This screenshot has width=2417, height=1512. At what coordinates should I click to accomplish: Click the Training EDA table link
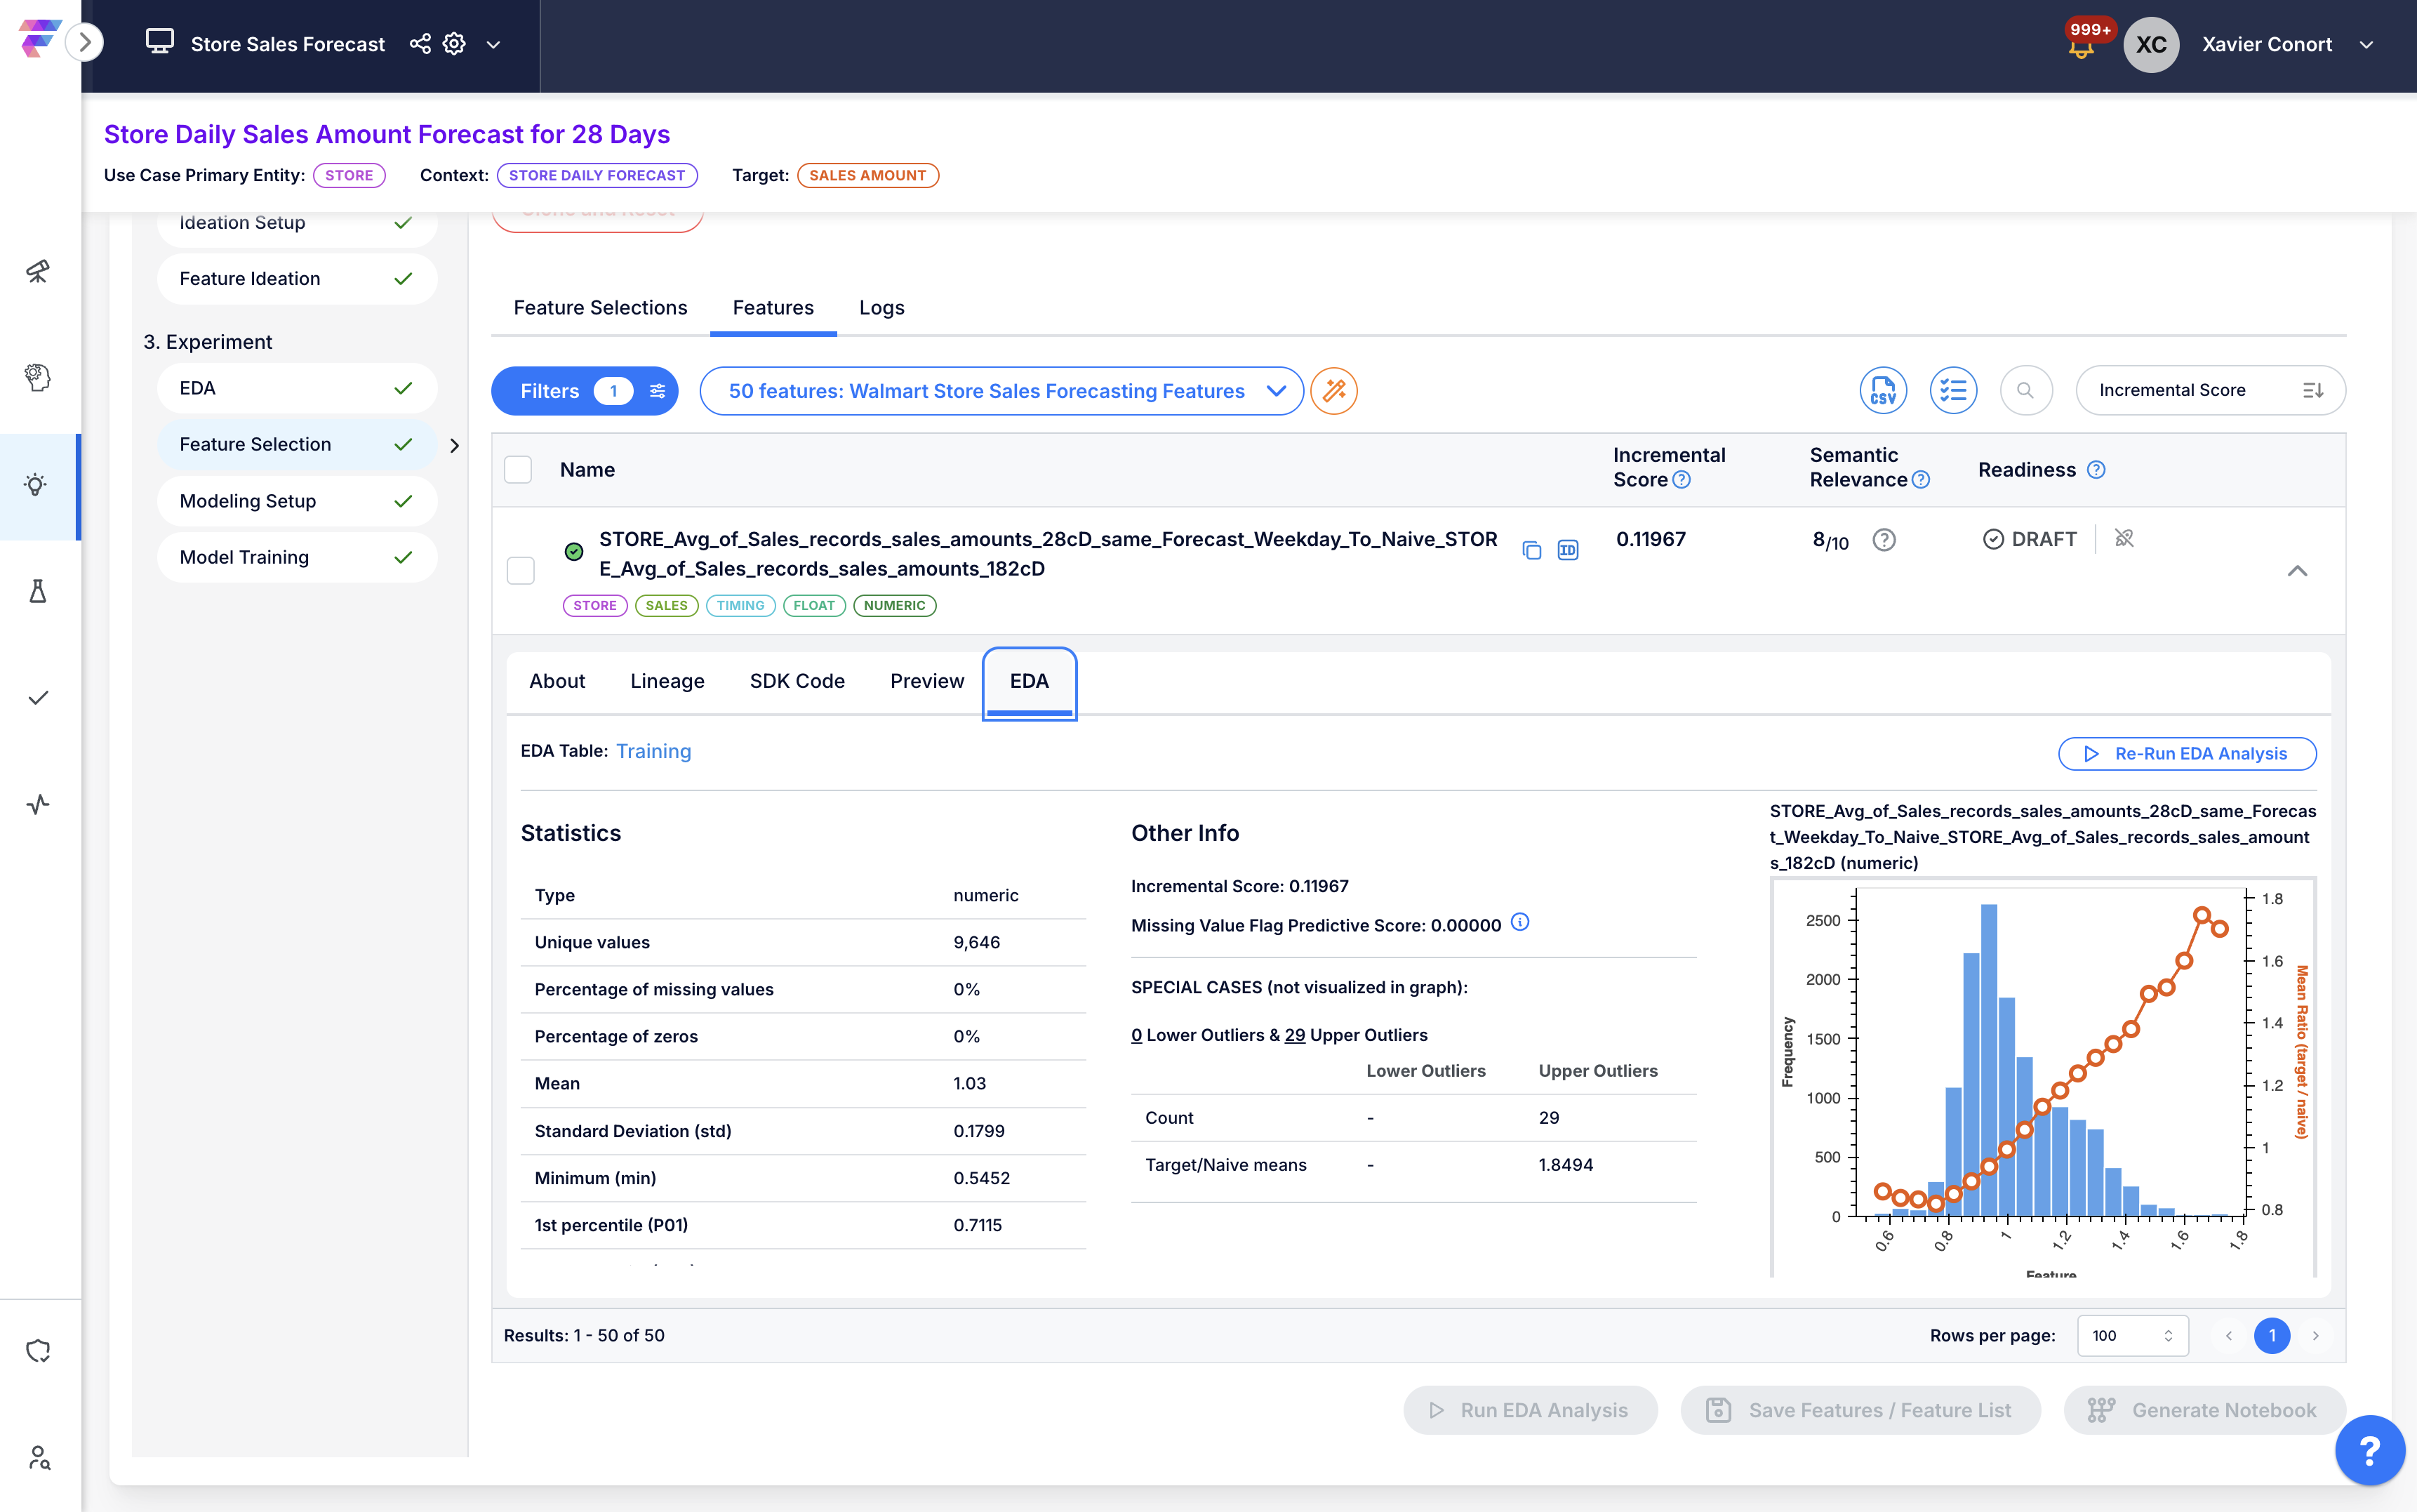tap(653, 751)
